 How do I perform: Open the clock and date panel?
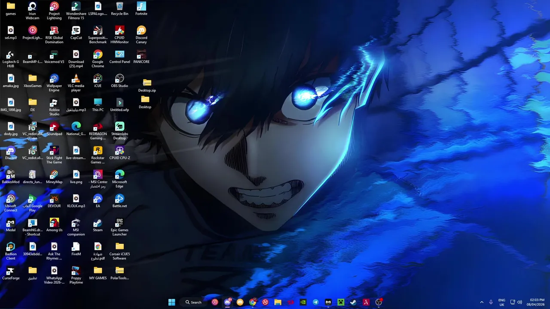[x=537, y=302]
